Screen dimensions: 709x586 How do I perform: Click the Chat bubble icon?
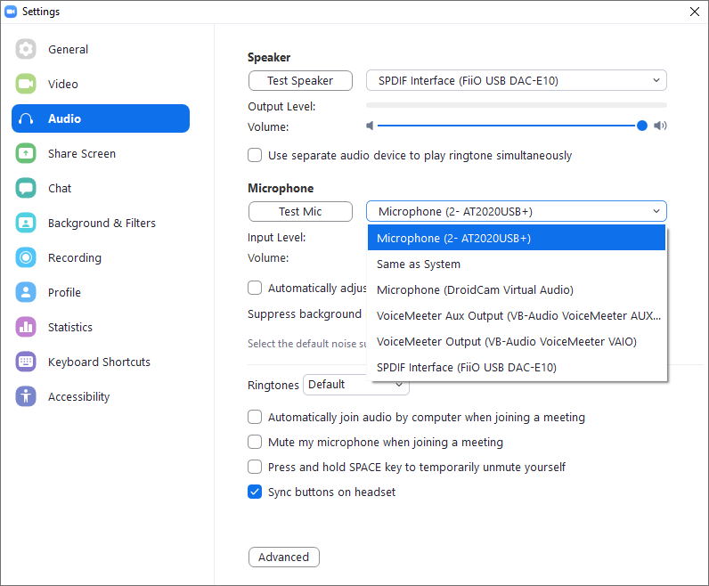pyautogui.click(x=26, y=188)
